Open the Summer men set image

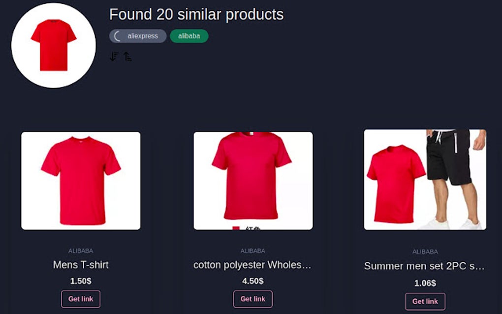point(425,180)
